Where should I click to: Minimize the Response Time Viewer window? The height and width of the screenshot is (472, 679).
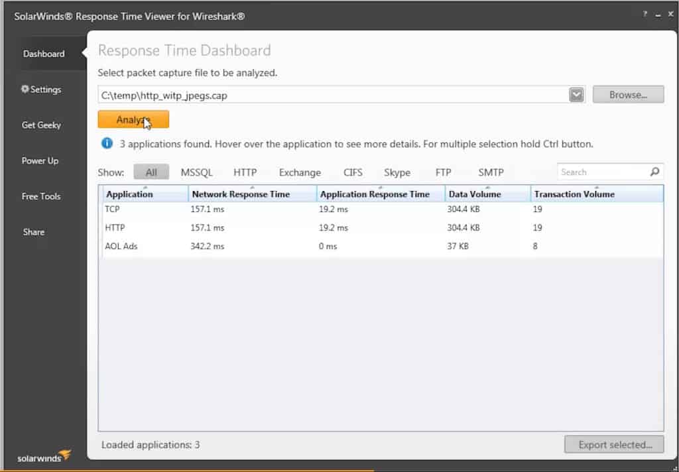tap(658, 15)
